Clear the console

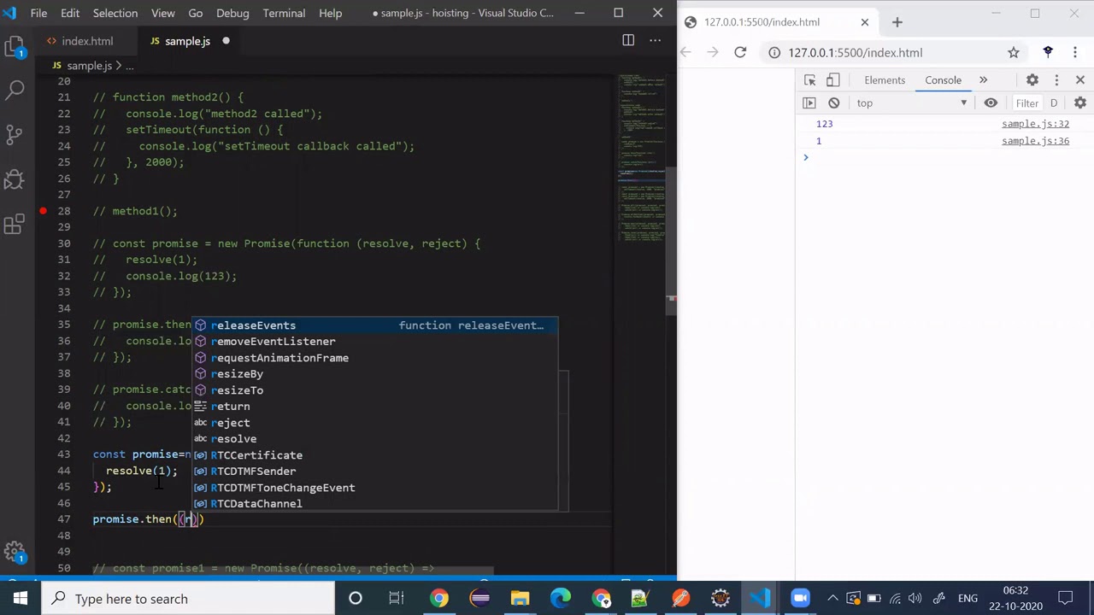coord(834,102)
